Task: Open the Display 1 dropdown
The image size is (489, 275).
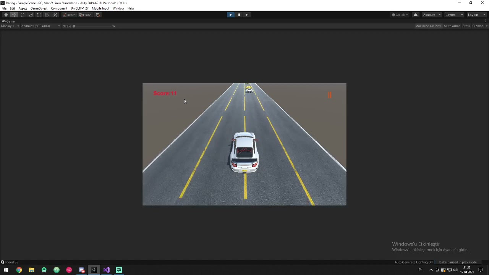Action: (10, 26)
